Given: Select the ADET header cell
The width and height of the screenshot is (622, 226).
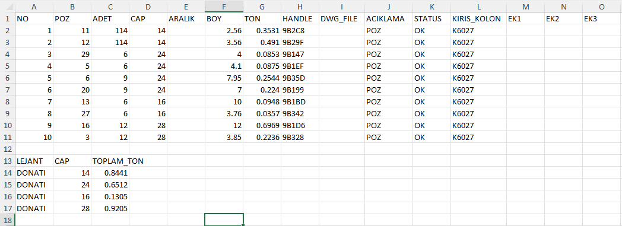Looking at the screenshot, I should coord(110,18).
